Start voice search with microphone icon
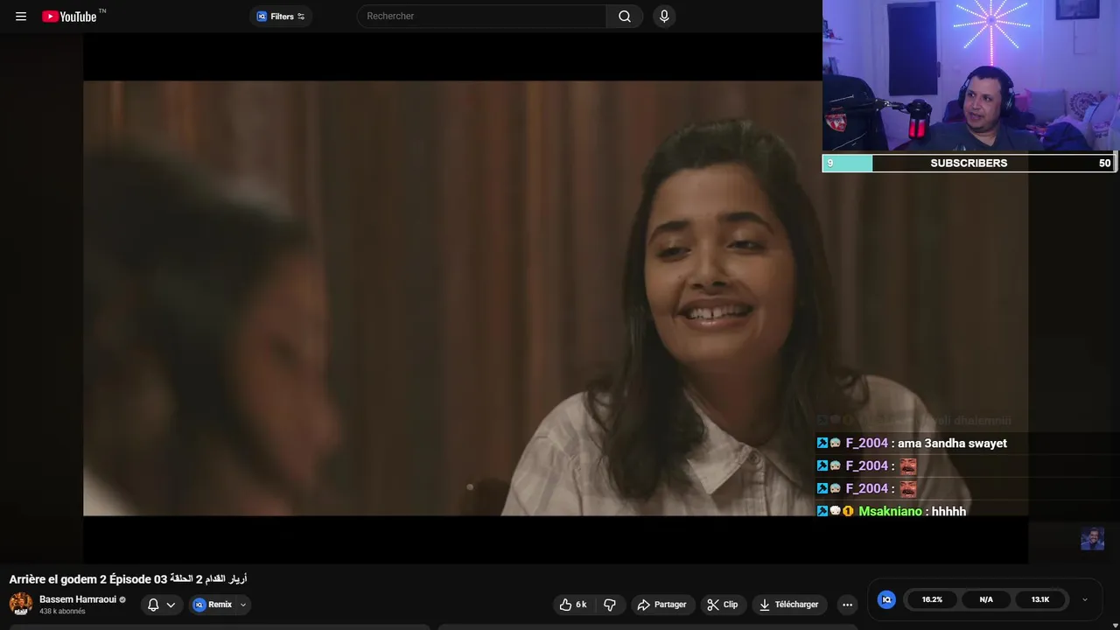The image size is (1120, 630). pos(664,16)
